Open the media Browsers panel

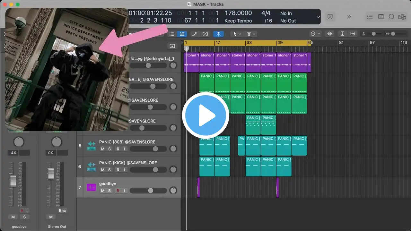tap(402, 17)
